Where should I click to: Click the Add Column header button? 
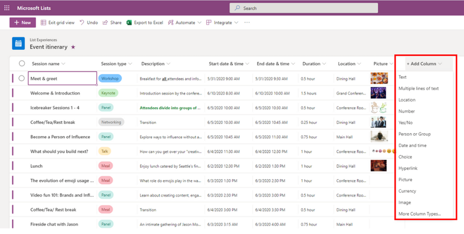click(x=424, y=64)
